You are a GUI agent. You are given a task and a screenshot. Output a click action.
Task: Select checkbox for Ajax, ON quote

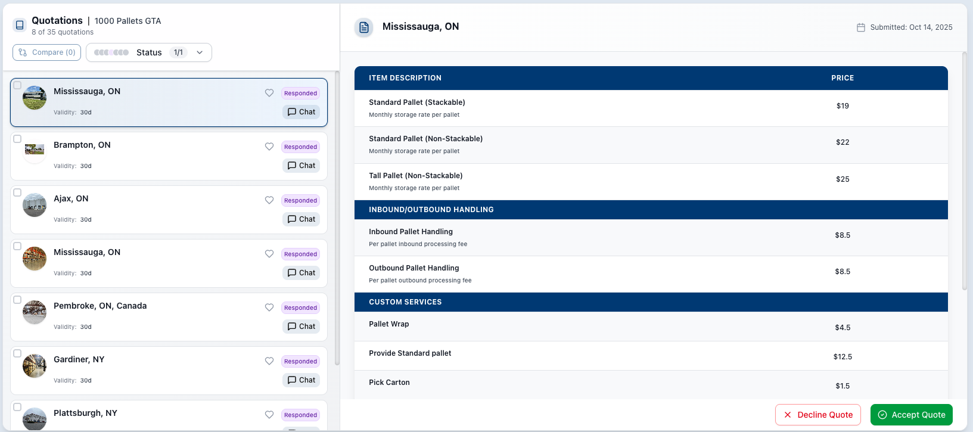click(17, 192)
